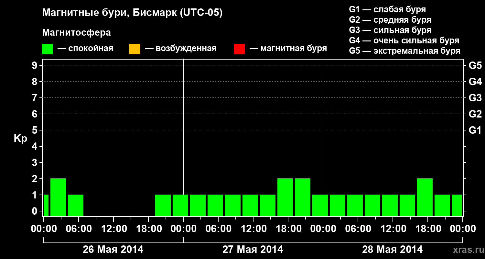Click the green 'спокойная' legend swatch
Image resolution: width=485 pixels, height=259 pixels.
pos(47,49)
